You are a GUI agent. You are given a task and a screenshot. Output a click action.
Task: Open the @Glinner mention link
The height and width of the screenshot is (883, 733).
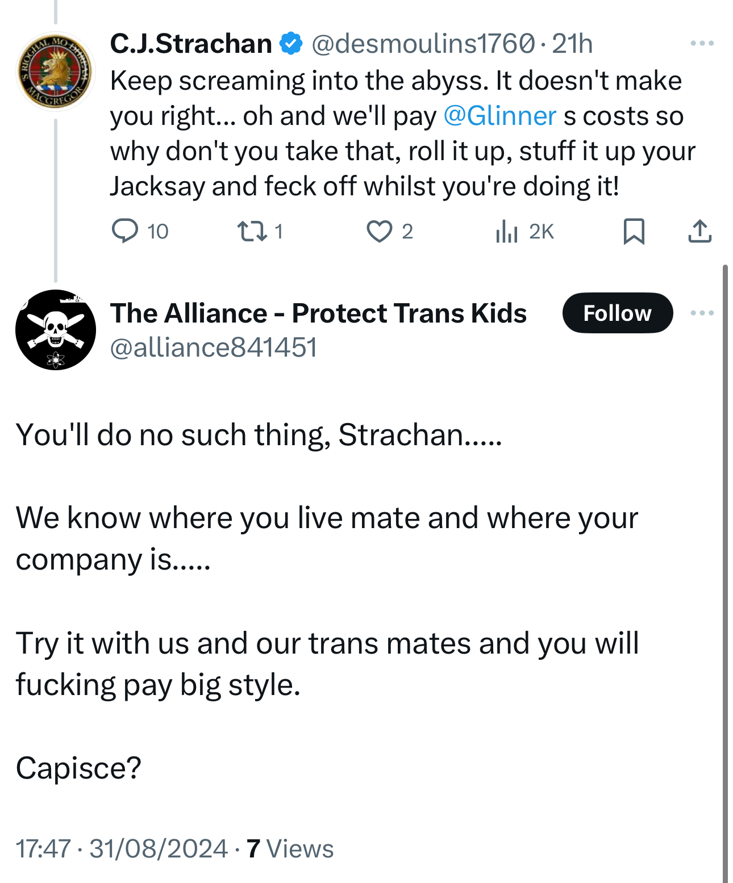click(x=499, y=116)
